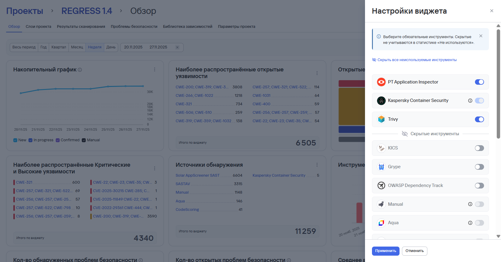
Task: Click the PT Application Inspector logo icon
Action: tap(381, 82)
